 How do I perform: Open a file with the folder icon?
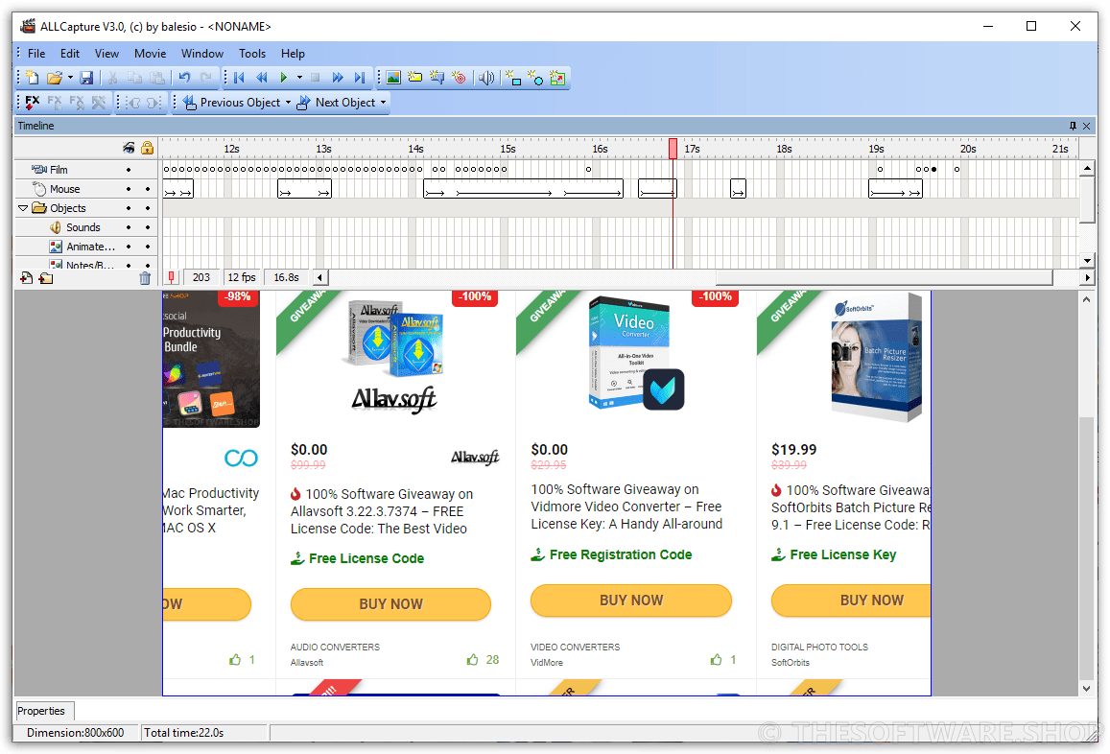(54, 77)
